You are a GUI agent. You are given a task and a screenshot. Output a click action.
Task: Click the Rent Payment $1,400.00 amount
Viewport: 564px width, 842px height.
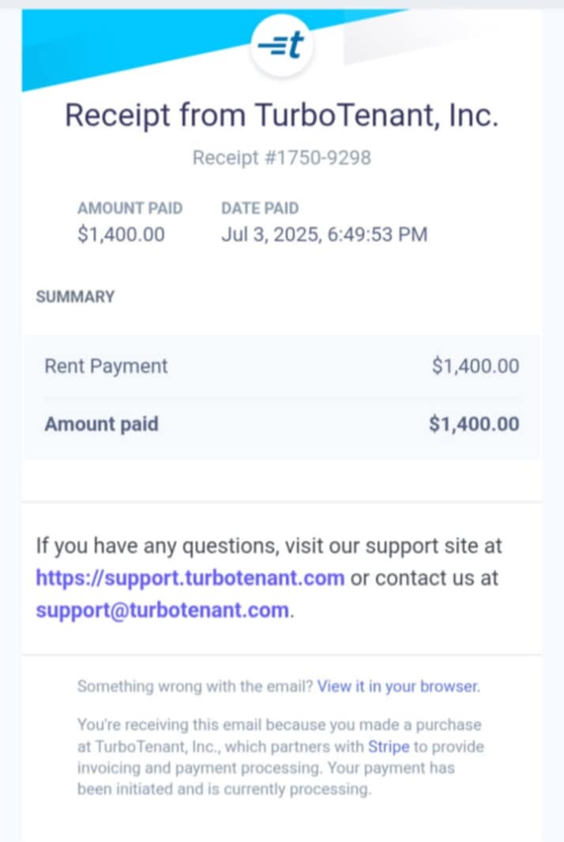click(x=476, y=366)
